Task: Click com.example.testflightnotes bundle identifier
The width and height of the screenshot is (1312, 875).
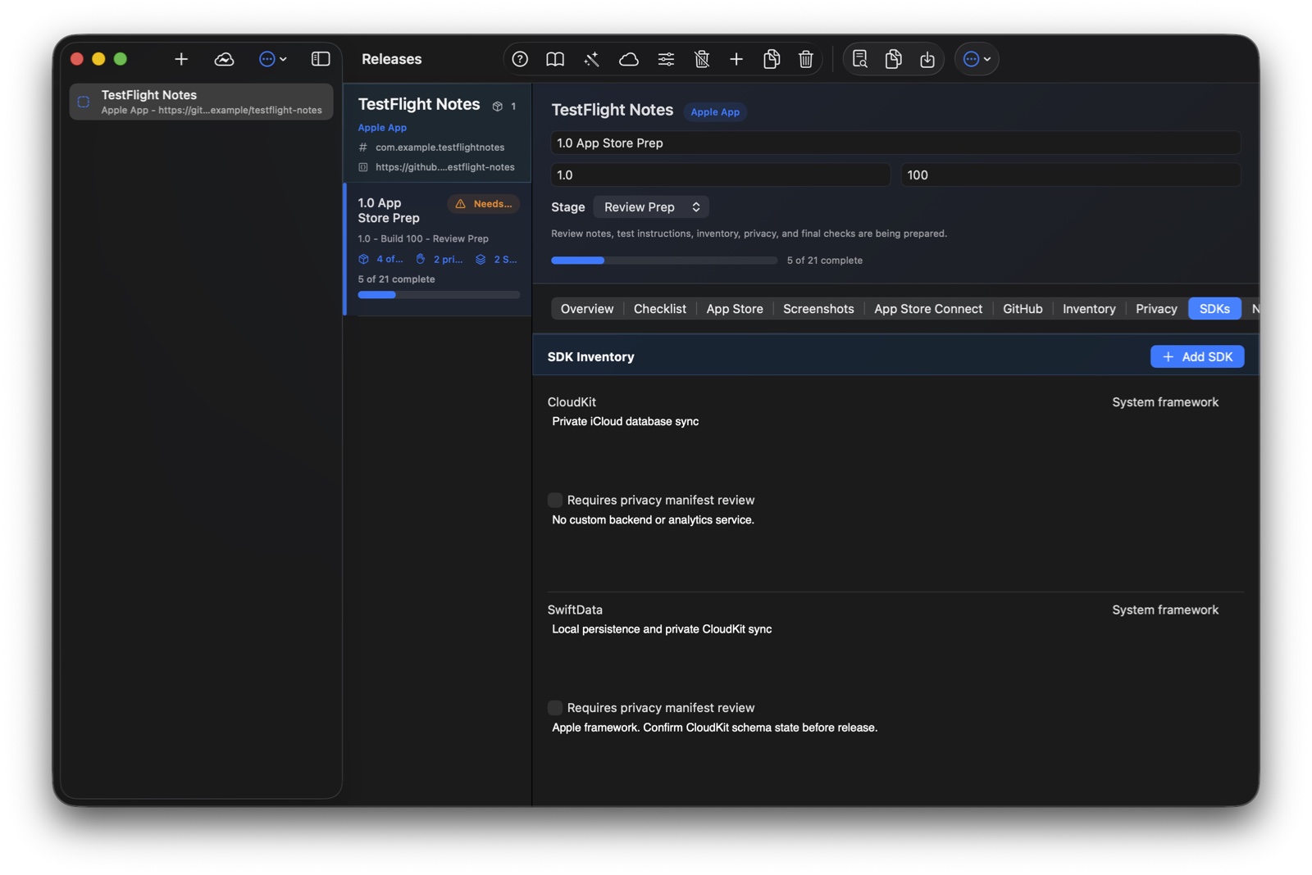Action: pos(440,147)
